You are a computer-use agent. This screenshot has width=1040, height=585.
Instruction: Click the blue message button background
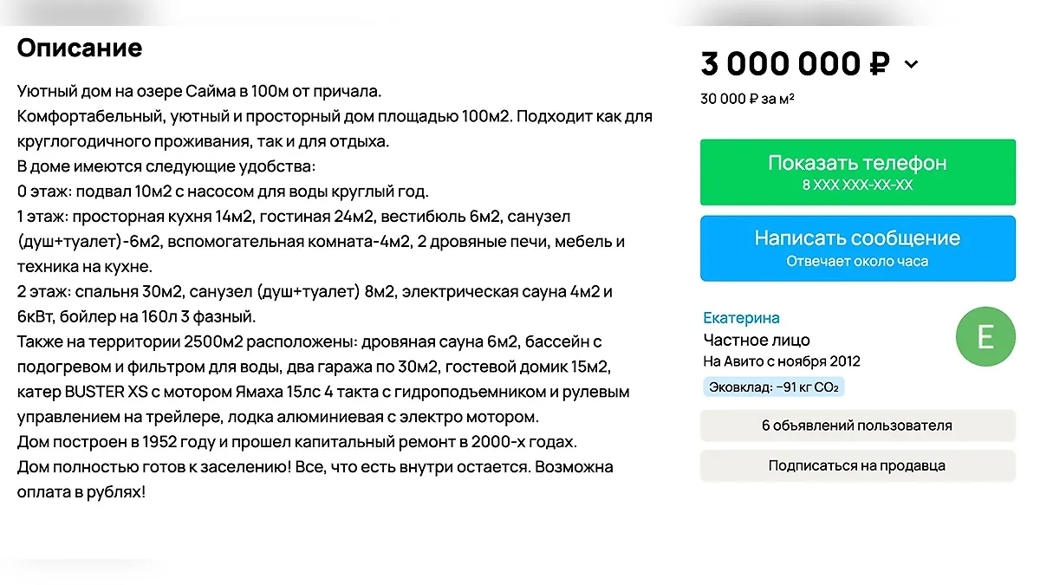(858, 248)
